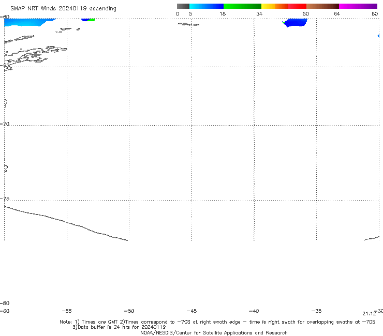The height and width of the screenshot is (336, 383).
Task: Click the note 'Times are GMT' line
Action: coord(217,322)
